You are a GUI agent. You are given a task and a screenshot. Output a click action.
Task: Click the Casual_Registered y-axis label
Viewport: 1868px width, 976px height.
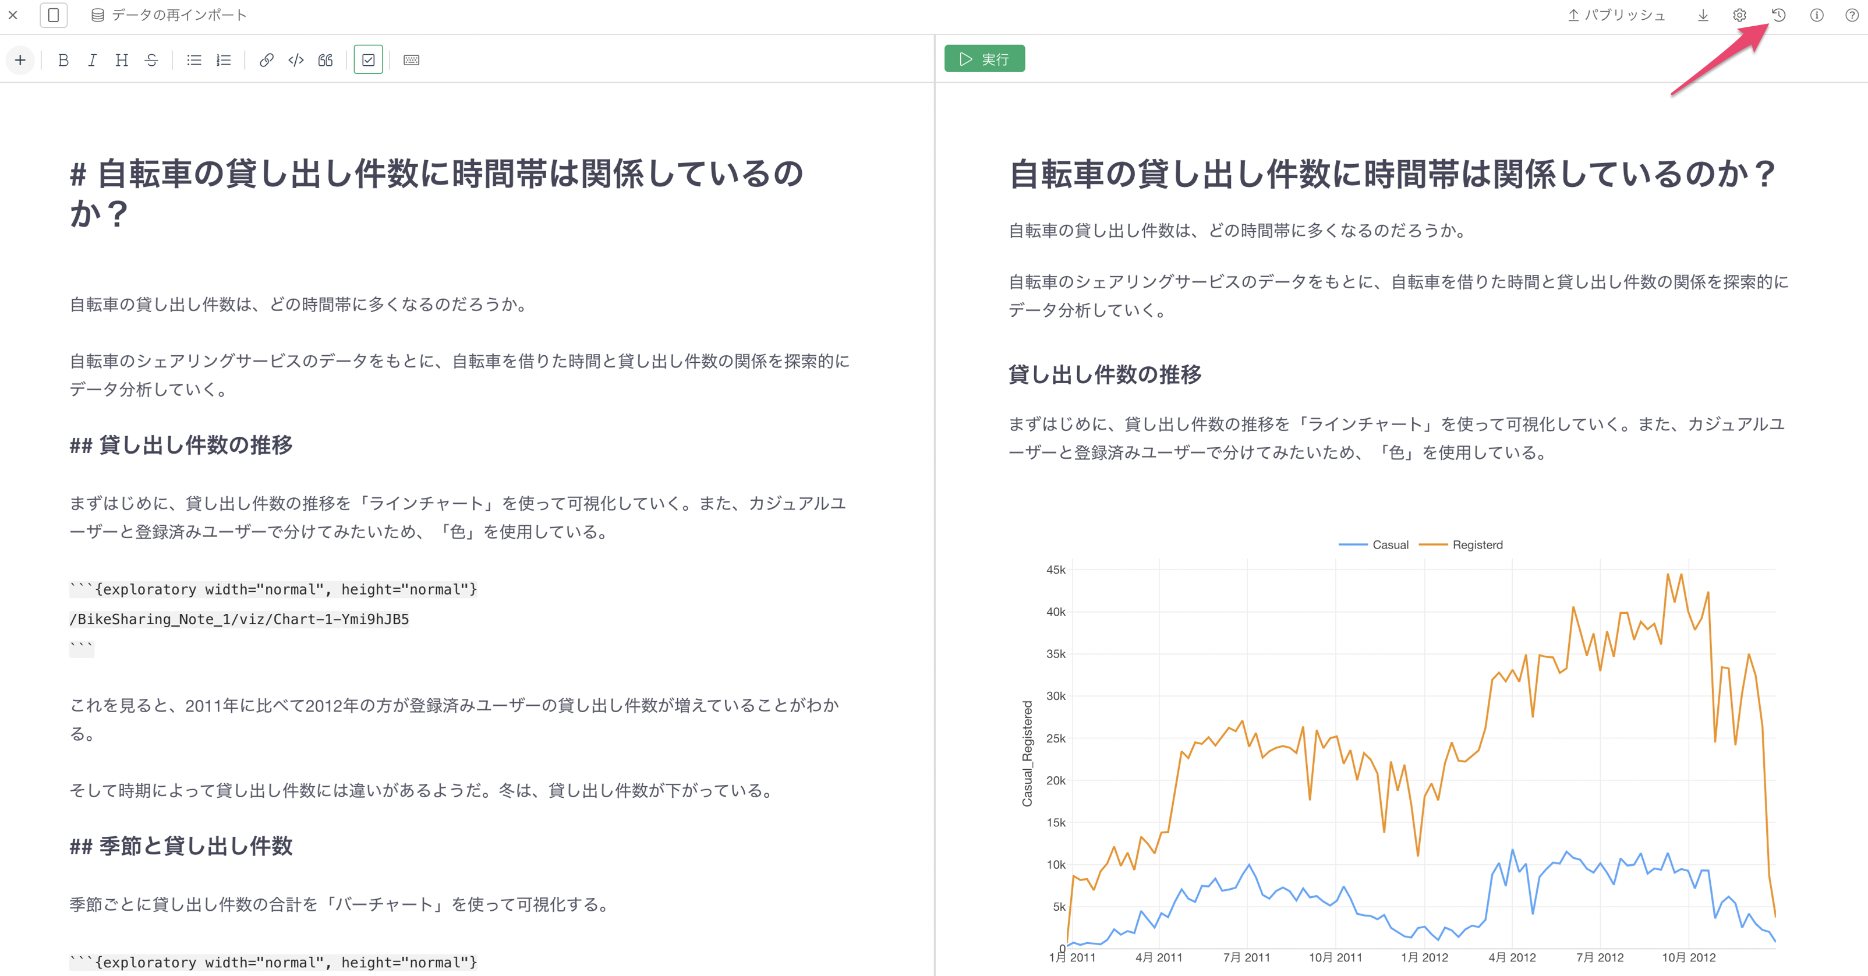pos(1027,754)
